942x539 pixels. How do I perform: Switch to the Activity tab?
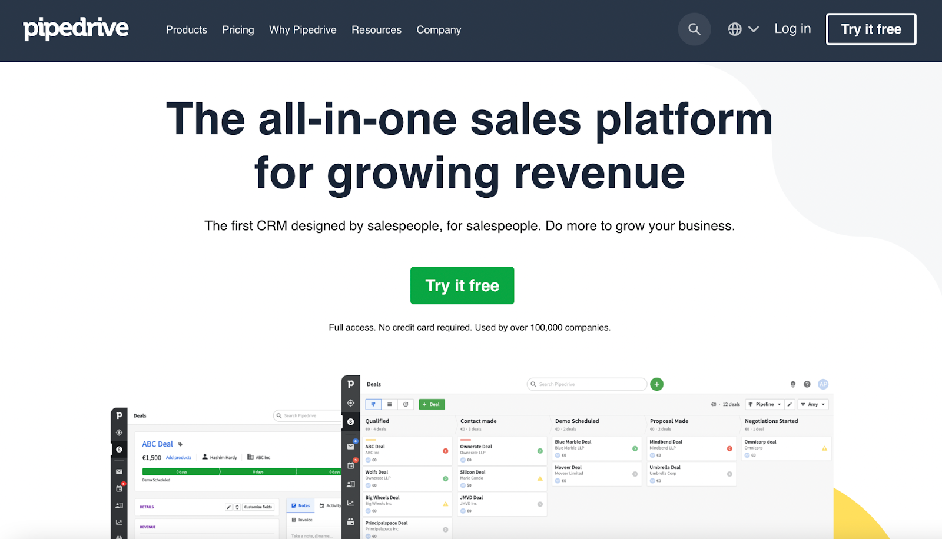click(330, 505)
